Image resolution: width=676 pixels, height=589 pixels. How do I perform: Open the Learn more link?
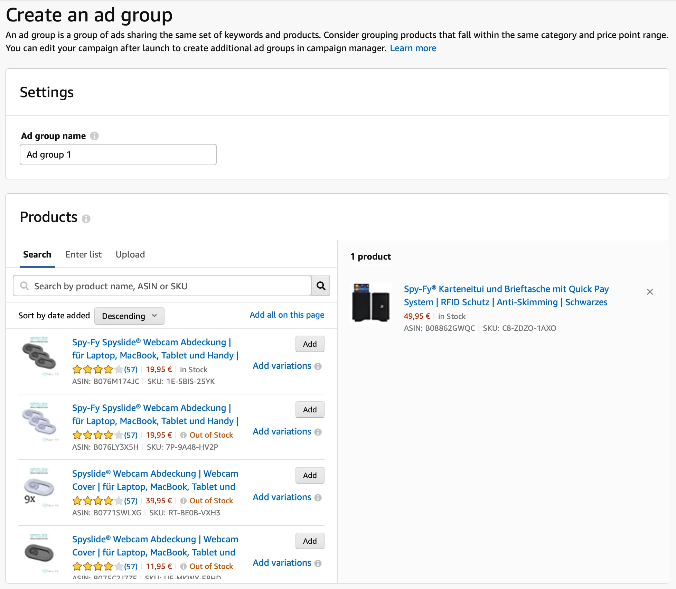pos(413,48)
